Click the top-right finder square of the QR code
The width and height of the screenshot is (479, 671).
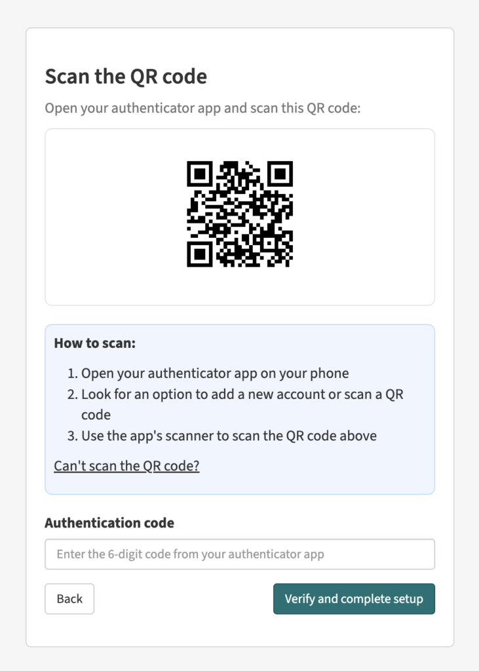tap(280, 174)
